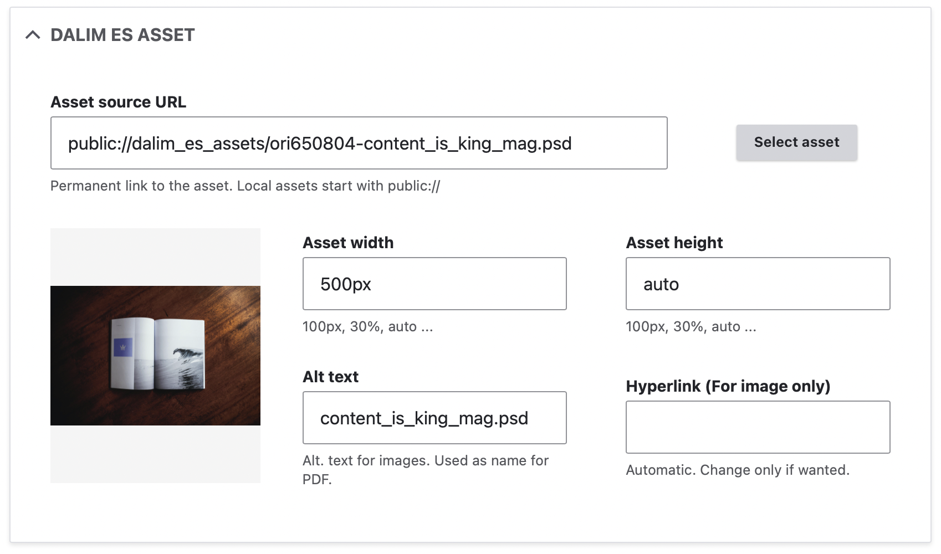Click the magazine preview thumbnail
Image resolution: width=941 pixels, height=554 pixels.
point(155,356)
